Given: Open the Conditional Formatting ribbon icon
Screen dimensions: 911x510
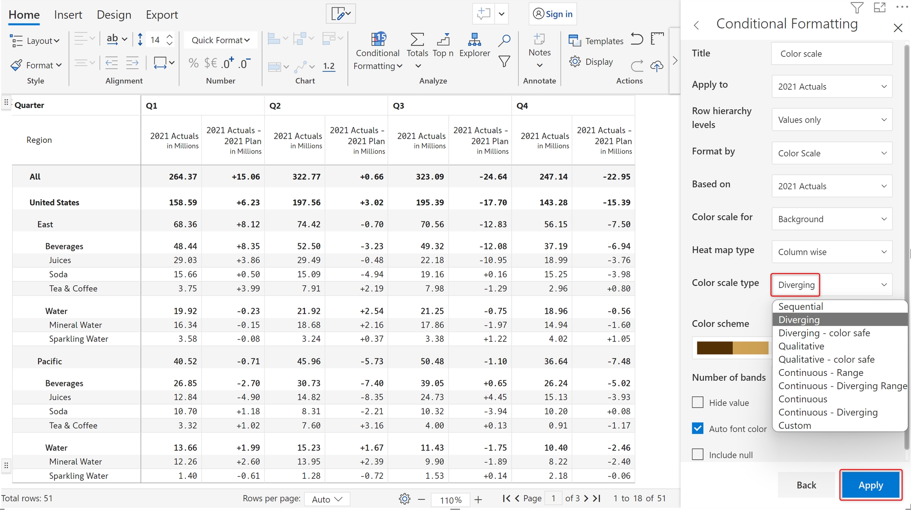Looking at the screenshot, I should tap(378, 40).
